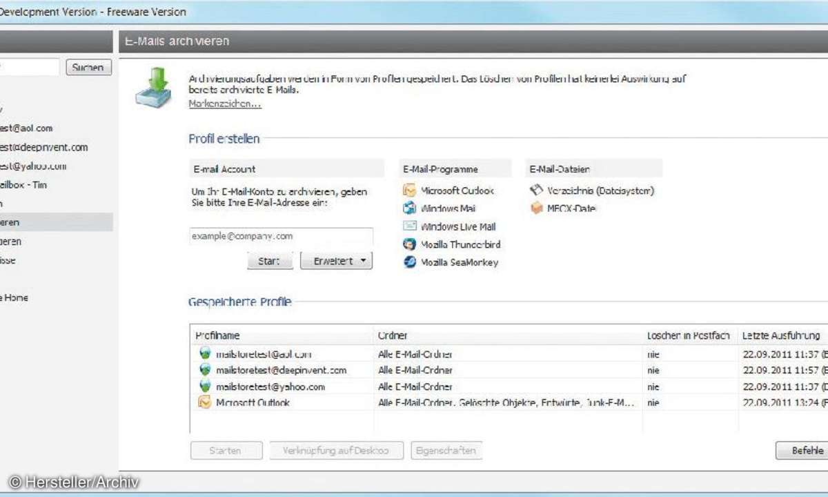Click the Start button
This screenshot has height=497, width=828.
coord(270,261)
